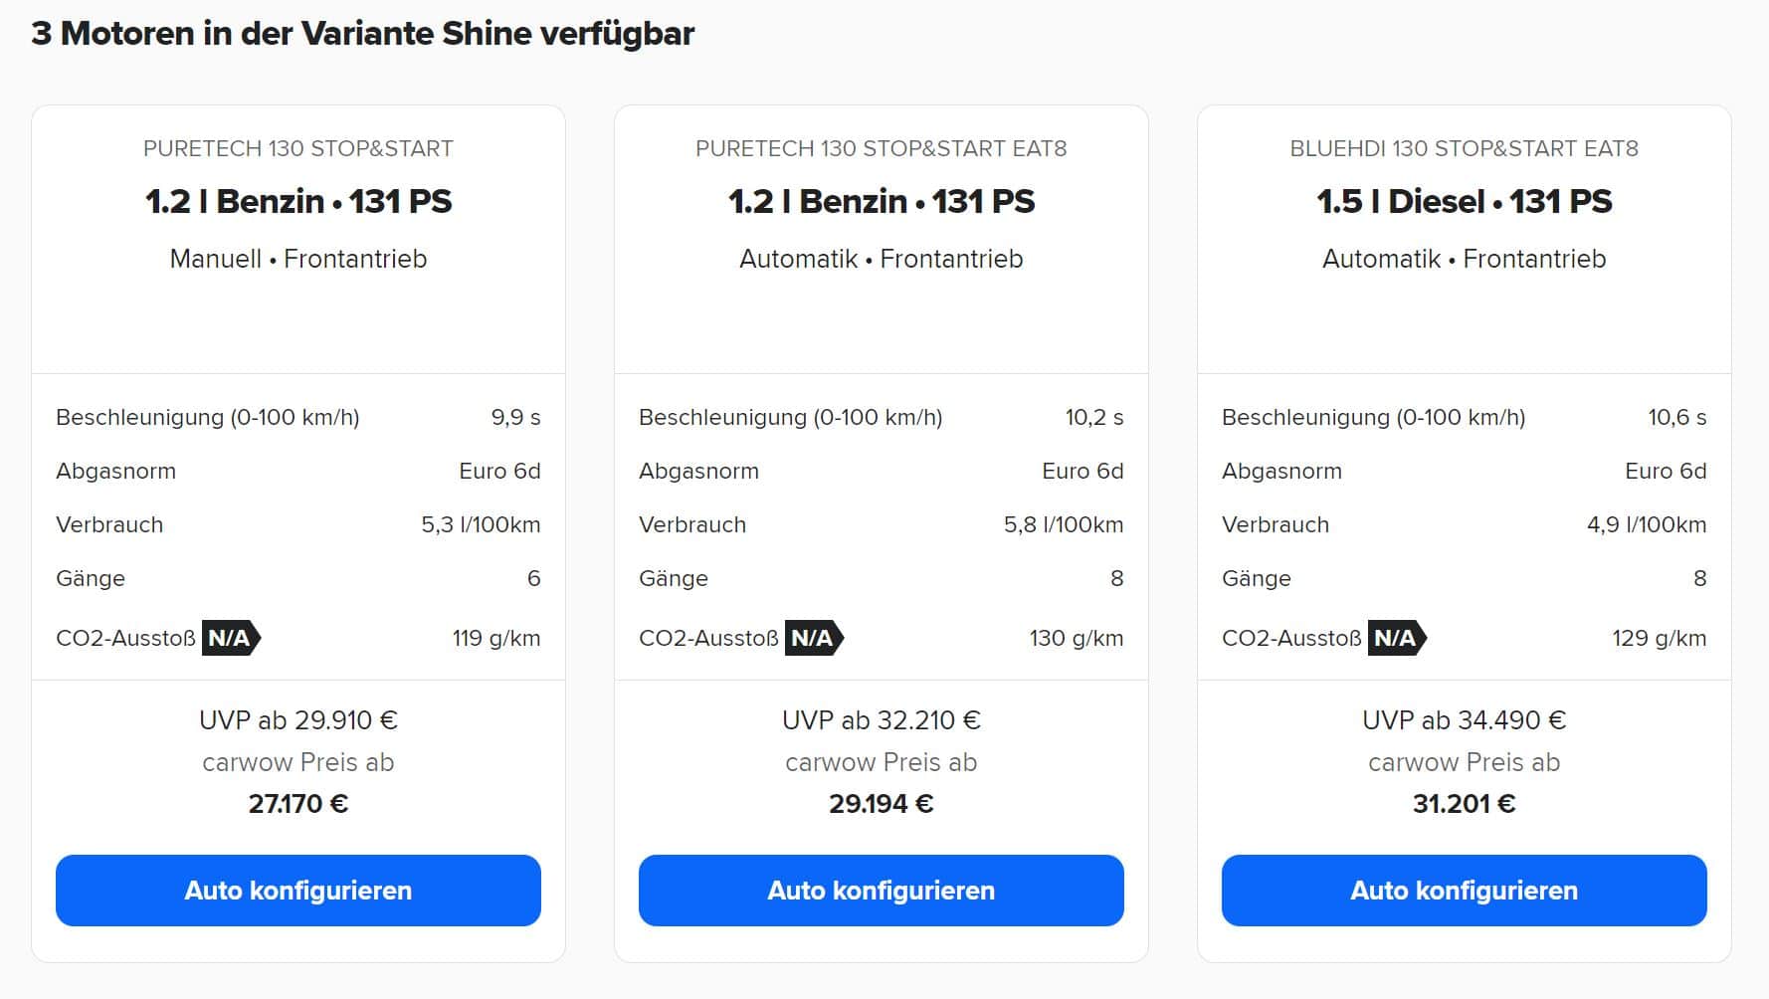This screenshot has width=1769, height=999.
Task: Select the 1.2 l Benzin manual engine title
Action: [x=298, y=202]
